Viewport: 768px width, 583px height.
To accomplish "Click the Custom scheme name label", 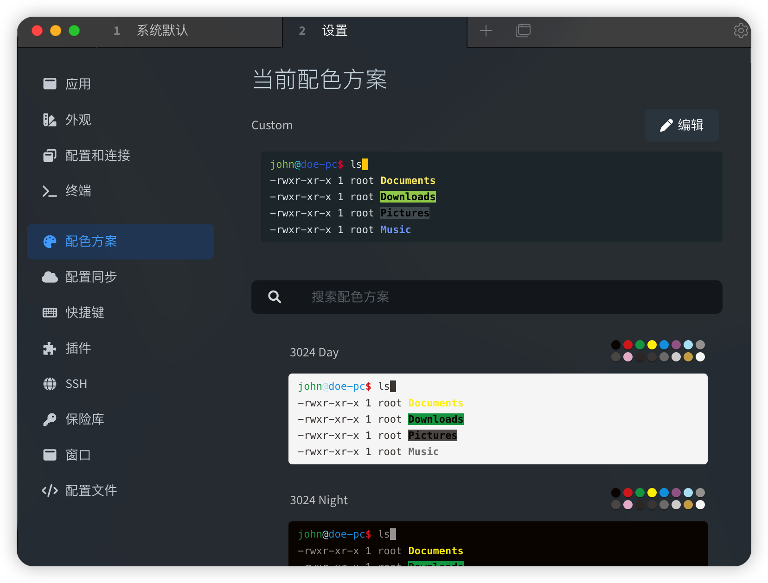I will [x=272, y=125].
